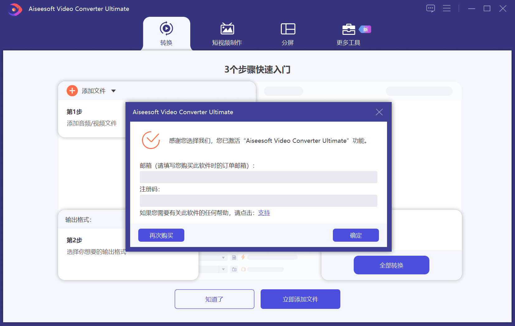Viewport: 515px width, 326px height.
Task: Click the dialog title Aiseesoft Video Converter Ultimate
Action: click(x=183, y=112)
